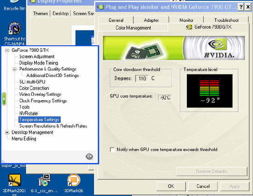Select Tools in the tree
253x196 pixels.
(x=24, y=107)
